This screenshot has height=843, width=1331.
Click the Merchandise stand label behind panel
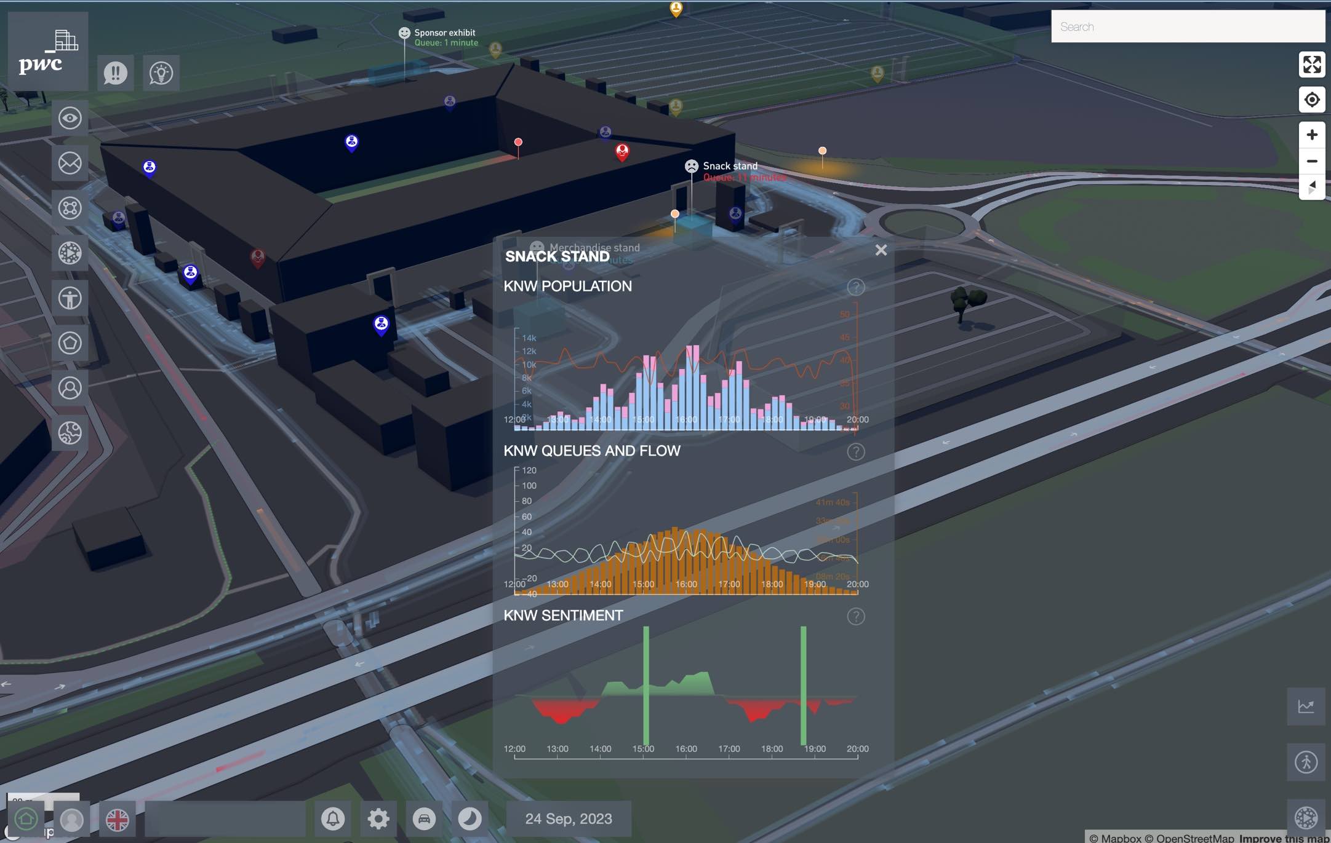tap(594, 247)
